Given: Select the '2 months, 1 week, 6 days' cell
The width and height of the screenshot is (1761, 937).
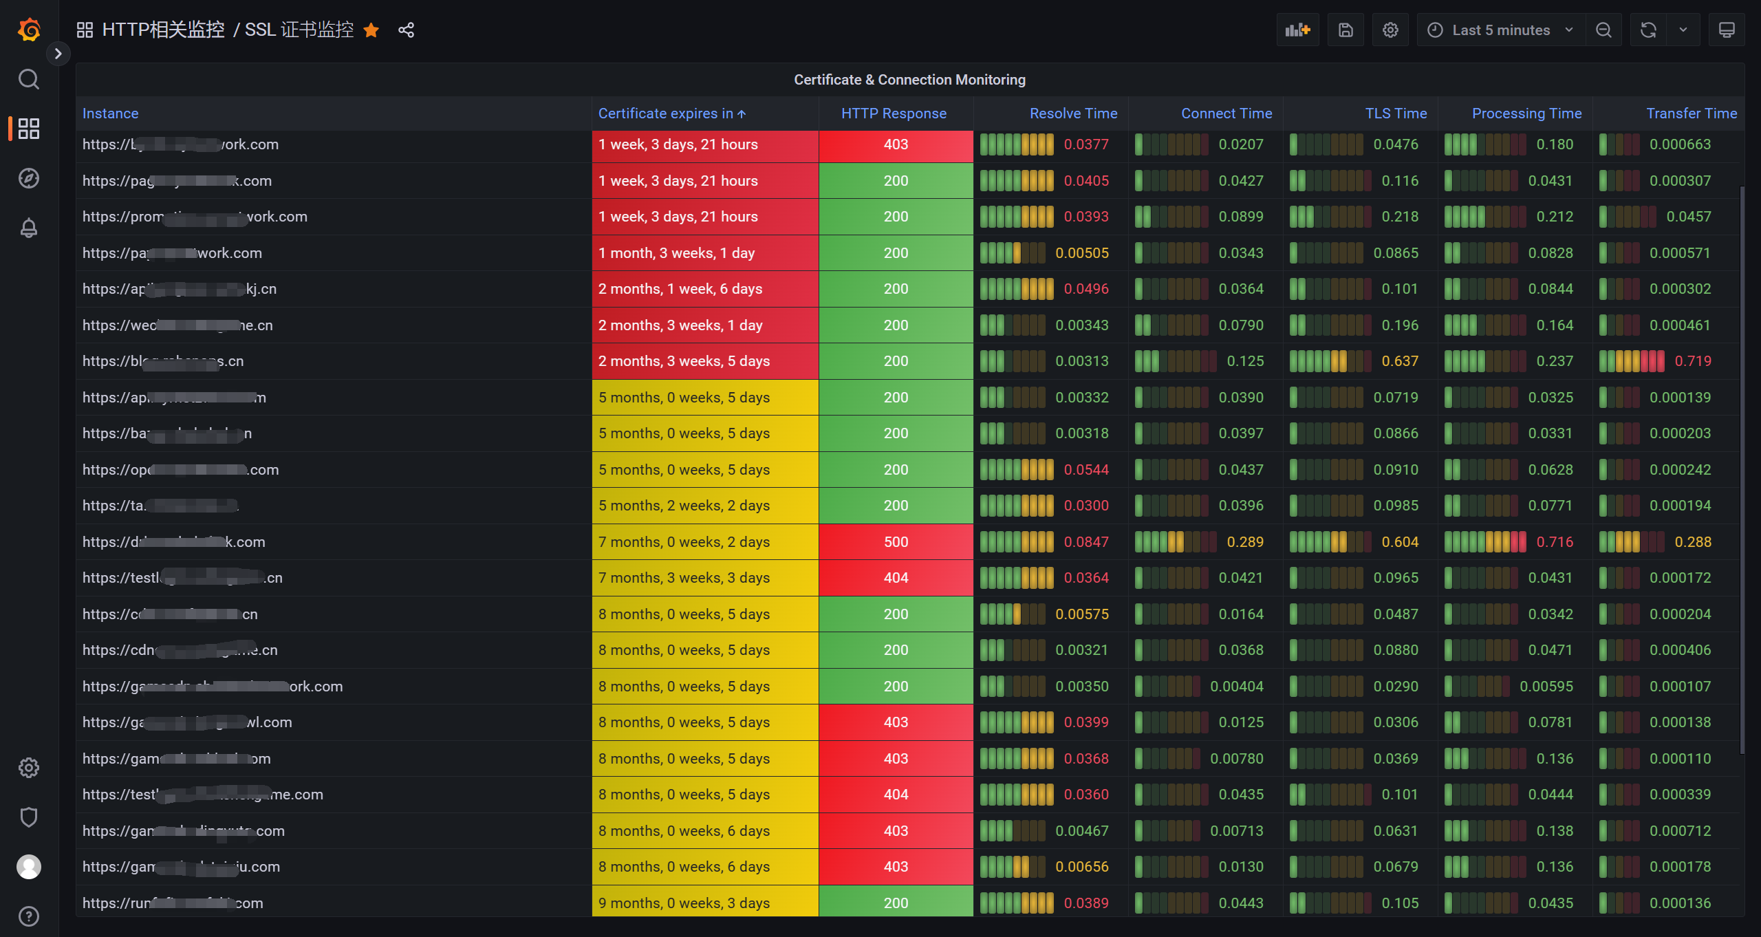Looking at the screenshot, I should 705,289.
